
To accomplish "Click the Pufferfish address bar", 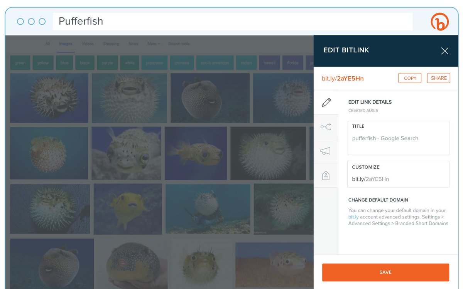I will pyautogui.click(x=233, y=21).
